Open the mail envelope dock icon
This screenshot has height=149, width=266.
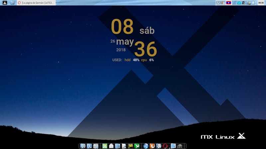click(x=111, y=146)
